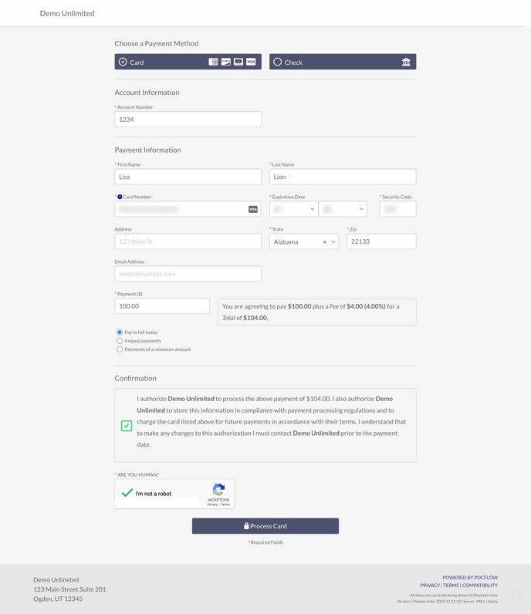Click the Required Fields note
531x614 pixels.
pos(265,542)
